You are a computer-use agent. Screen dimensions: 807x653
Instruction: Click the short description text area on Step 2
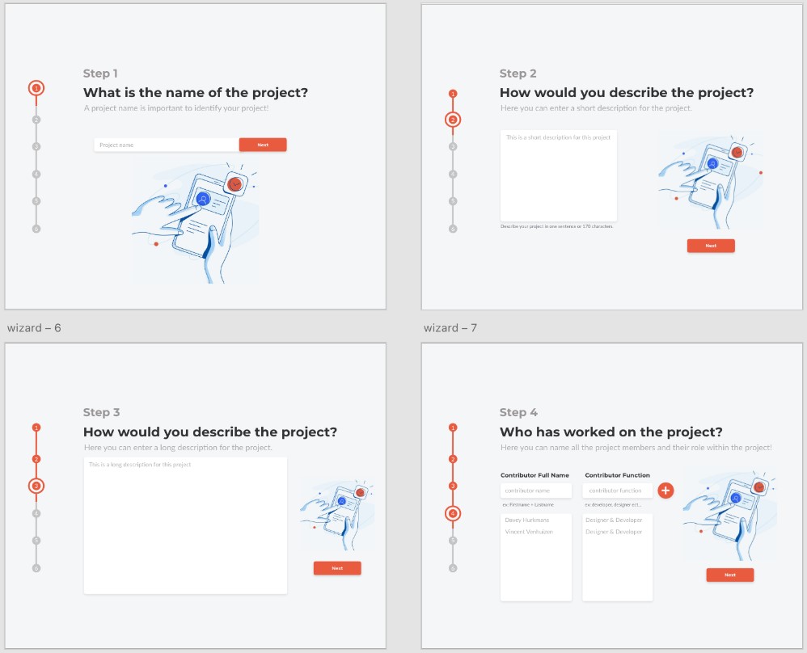[x=559, y=176]
